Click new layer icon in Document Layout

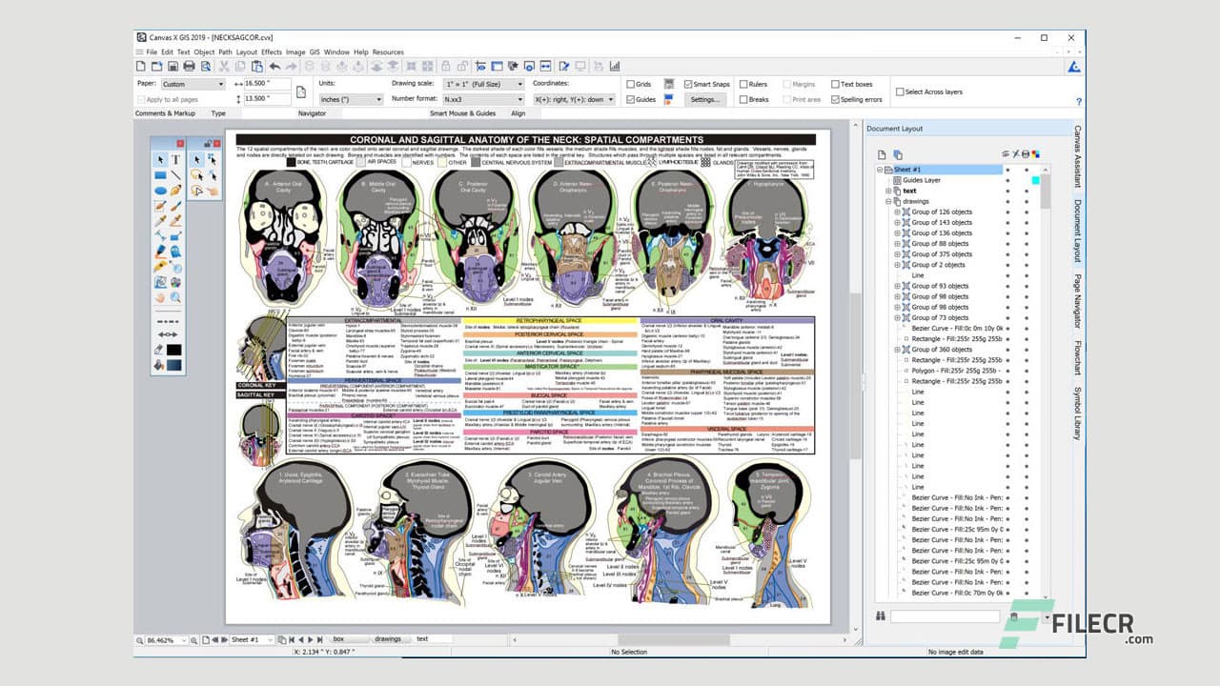click(x=883, y=154)
